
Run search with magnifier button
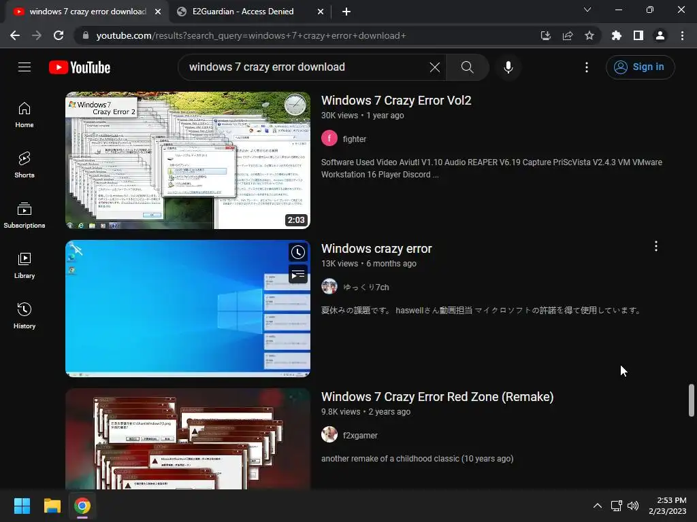pos(467,67)
